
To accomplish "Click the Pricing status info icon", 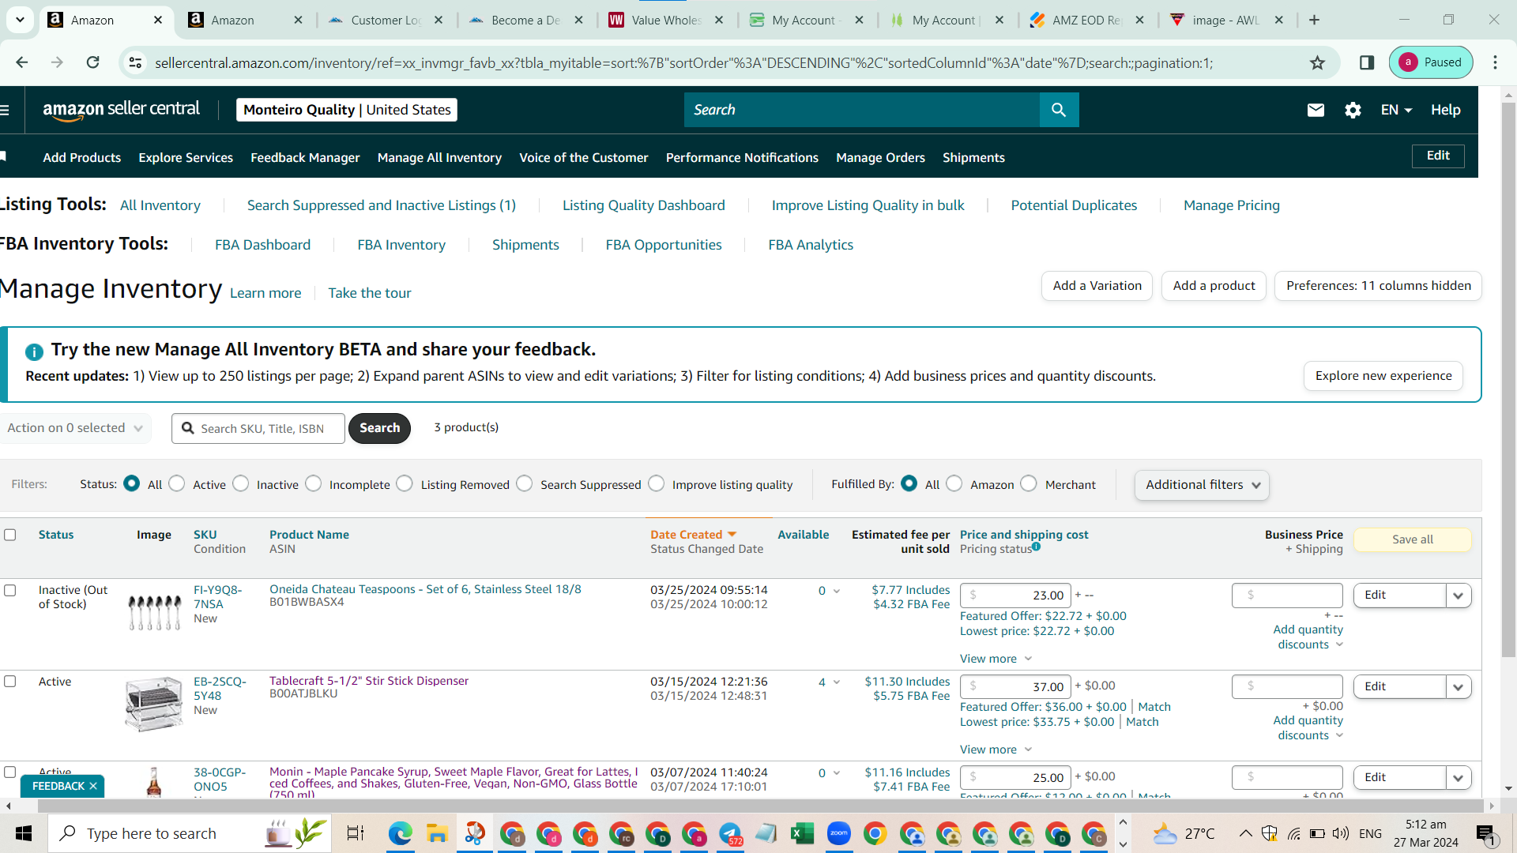I will [x=1036, y=547].
